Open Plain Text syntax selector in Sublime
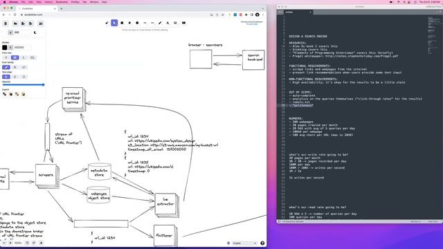This screenshot has width=443, height=249. click(433, 221)
